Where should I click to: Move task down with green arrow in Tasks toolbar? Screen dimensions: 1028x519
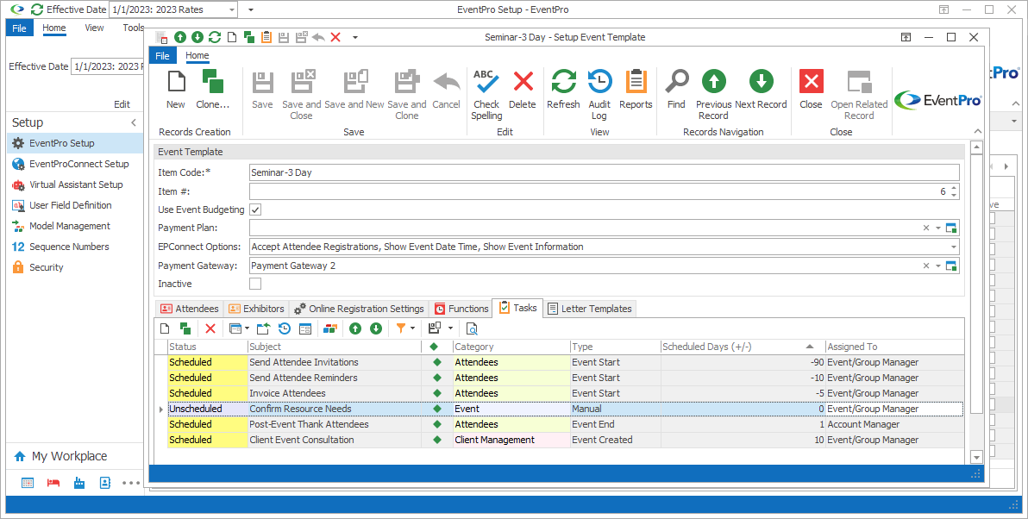click(376, 328)
